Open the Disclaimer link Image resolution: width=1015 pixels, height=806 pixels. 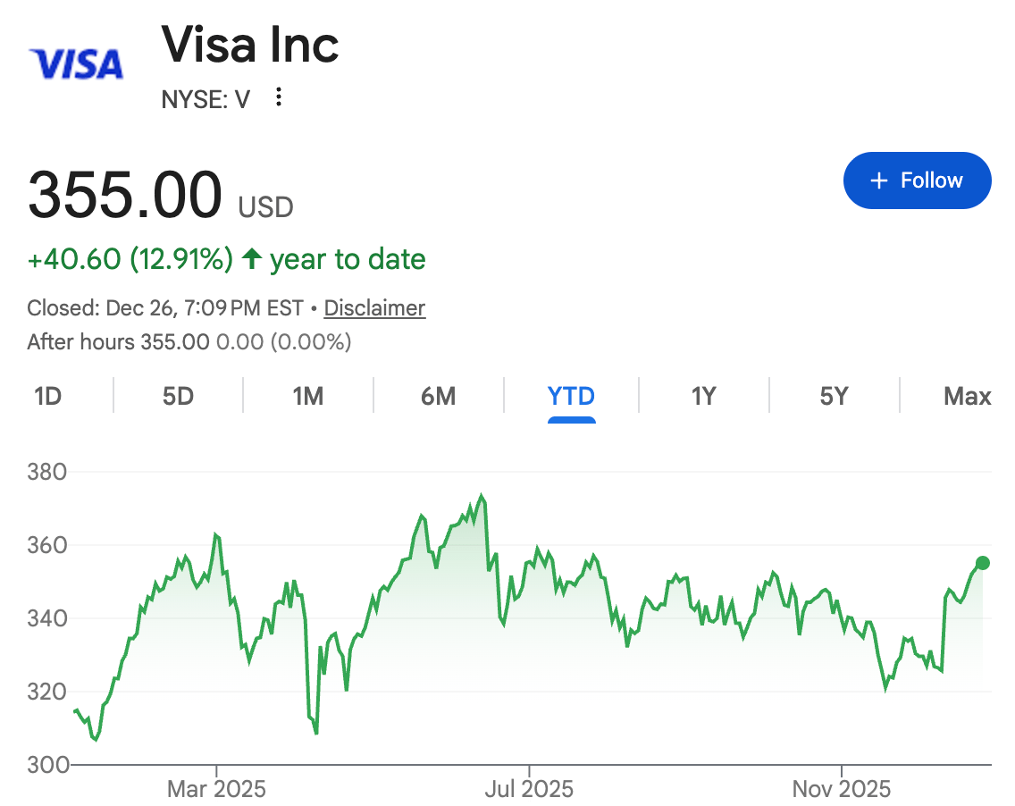(x=374, y=308)
